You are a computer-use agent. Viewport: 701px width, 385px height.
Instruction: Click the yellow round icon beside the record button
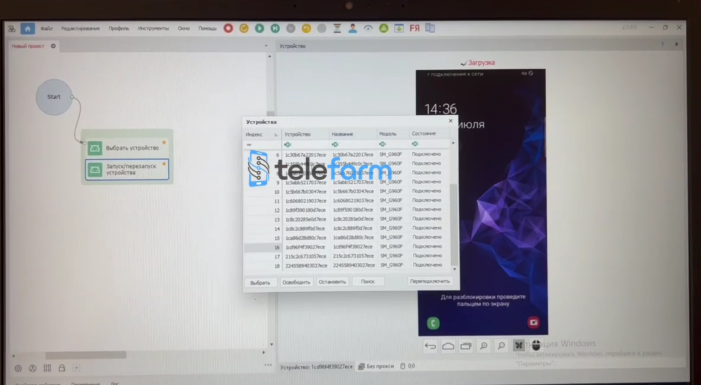pos(244,28)
